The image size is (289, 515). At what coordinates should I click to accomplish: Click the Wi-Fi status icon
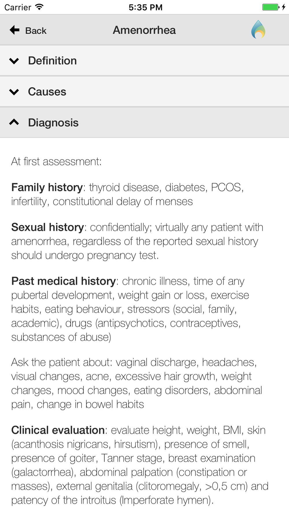(x=39, y=7)
